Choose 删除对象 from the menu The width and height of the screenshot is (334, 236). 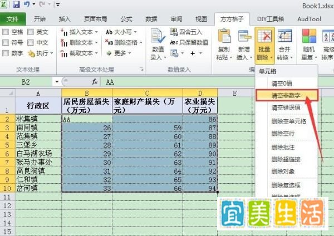click(x=287, y=171)
